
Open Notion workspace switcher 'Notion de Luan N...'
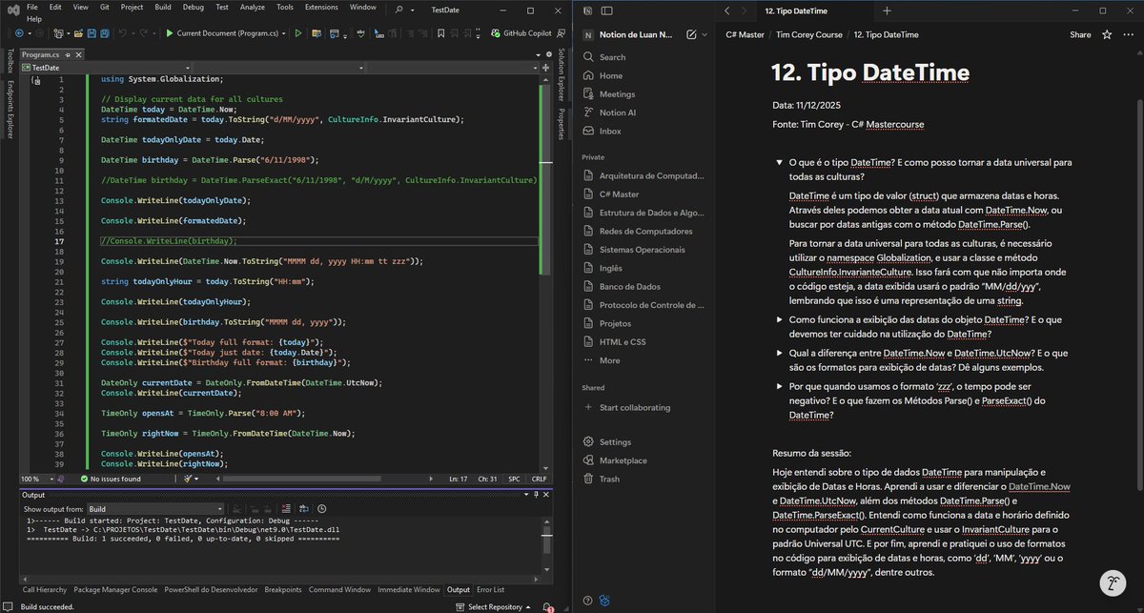pos(637,34)
